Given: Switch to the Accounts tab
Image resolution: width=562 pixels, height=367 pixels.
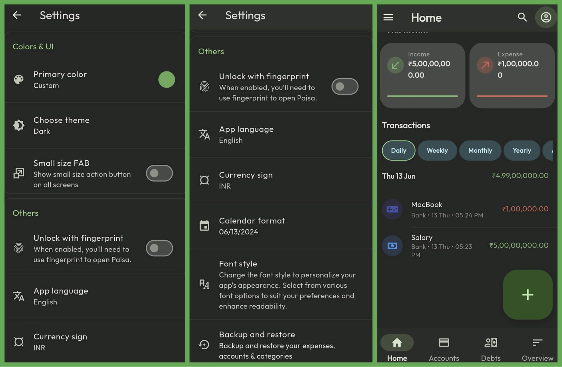Looking at the screenshot, I should click(x=444, y=349).
